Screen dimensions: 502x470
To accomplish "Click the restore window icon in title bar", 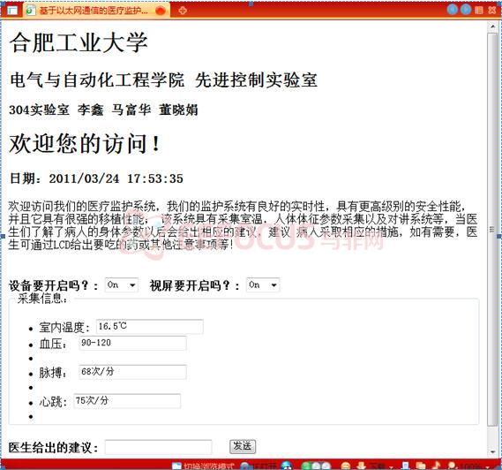I will click(x=479, y=10).
